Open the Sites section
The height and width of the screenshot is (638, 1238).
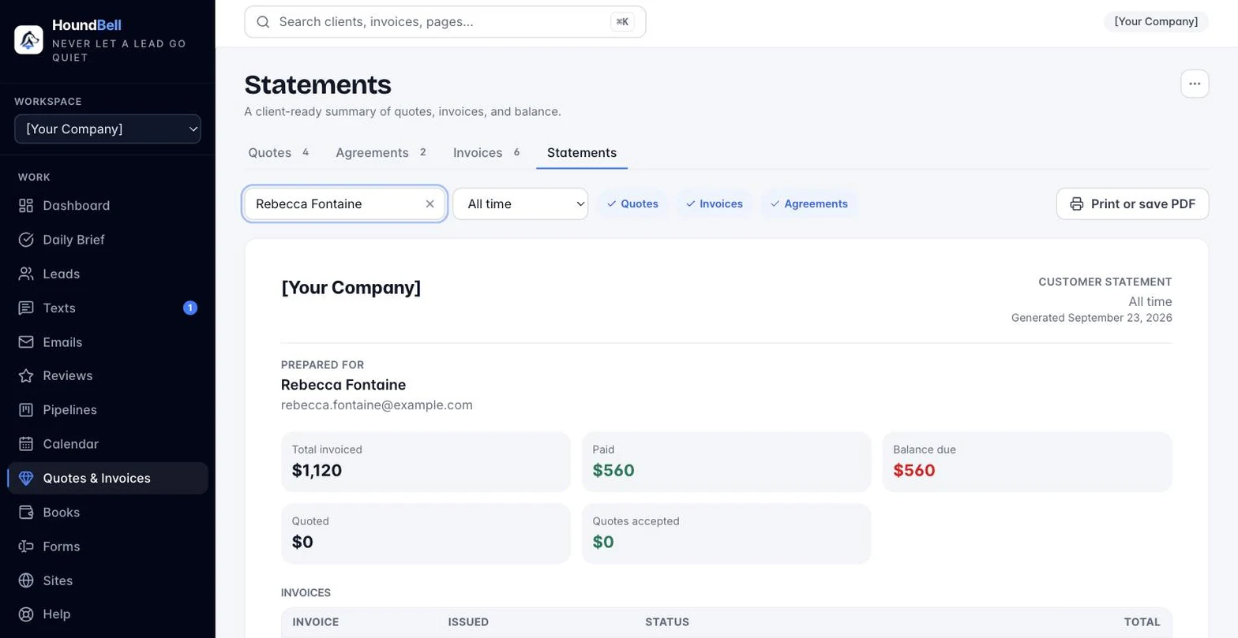107,580
